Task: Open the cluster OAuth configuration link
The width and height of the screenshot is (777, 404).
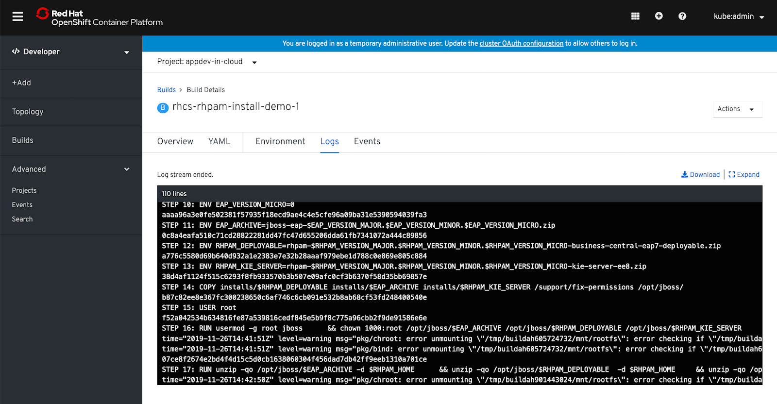Action: pyautogui.click(x=522, y=43)
